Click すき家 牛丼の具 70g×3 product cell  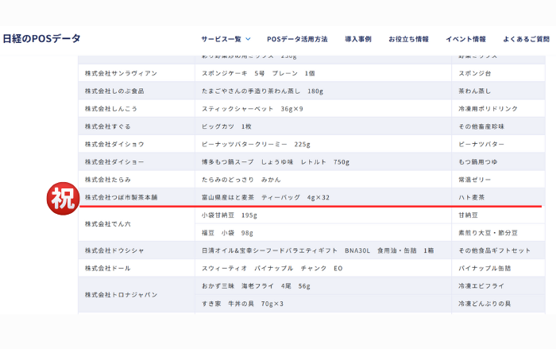pos(323,304)
